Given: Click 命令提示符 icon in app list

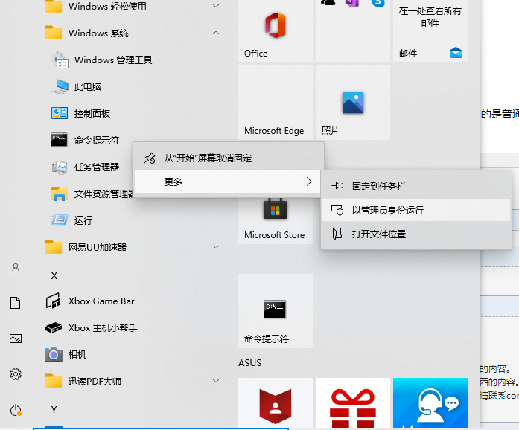Looking at the screenshot, I should coord(59,140).
